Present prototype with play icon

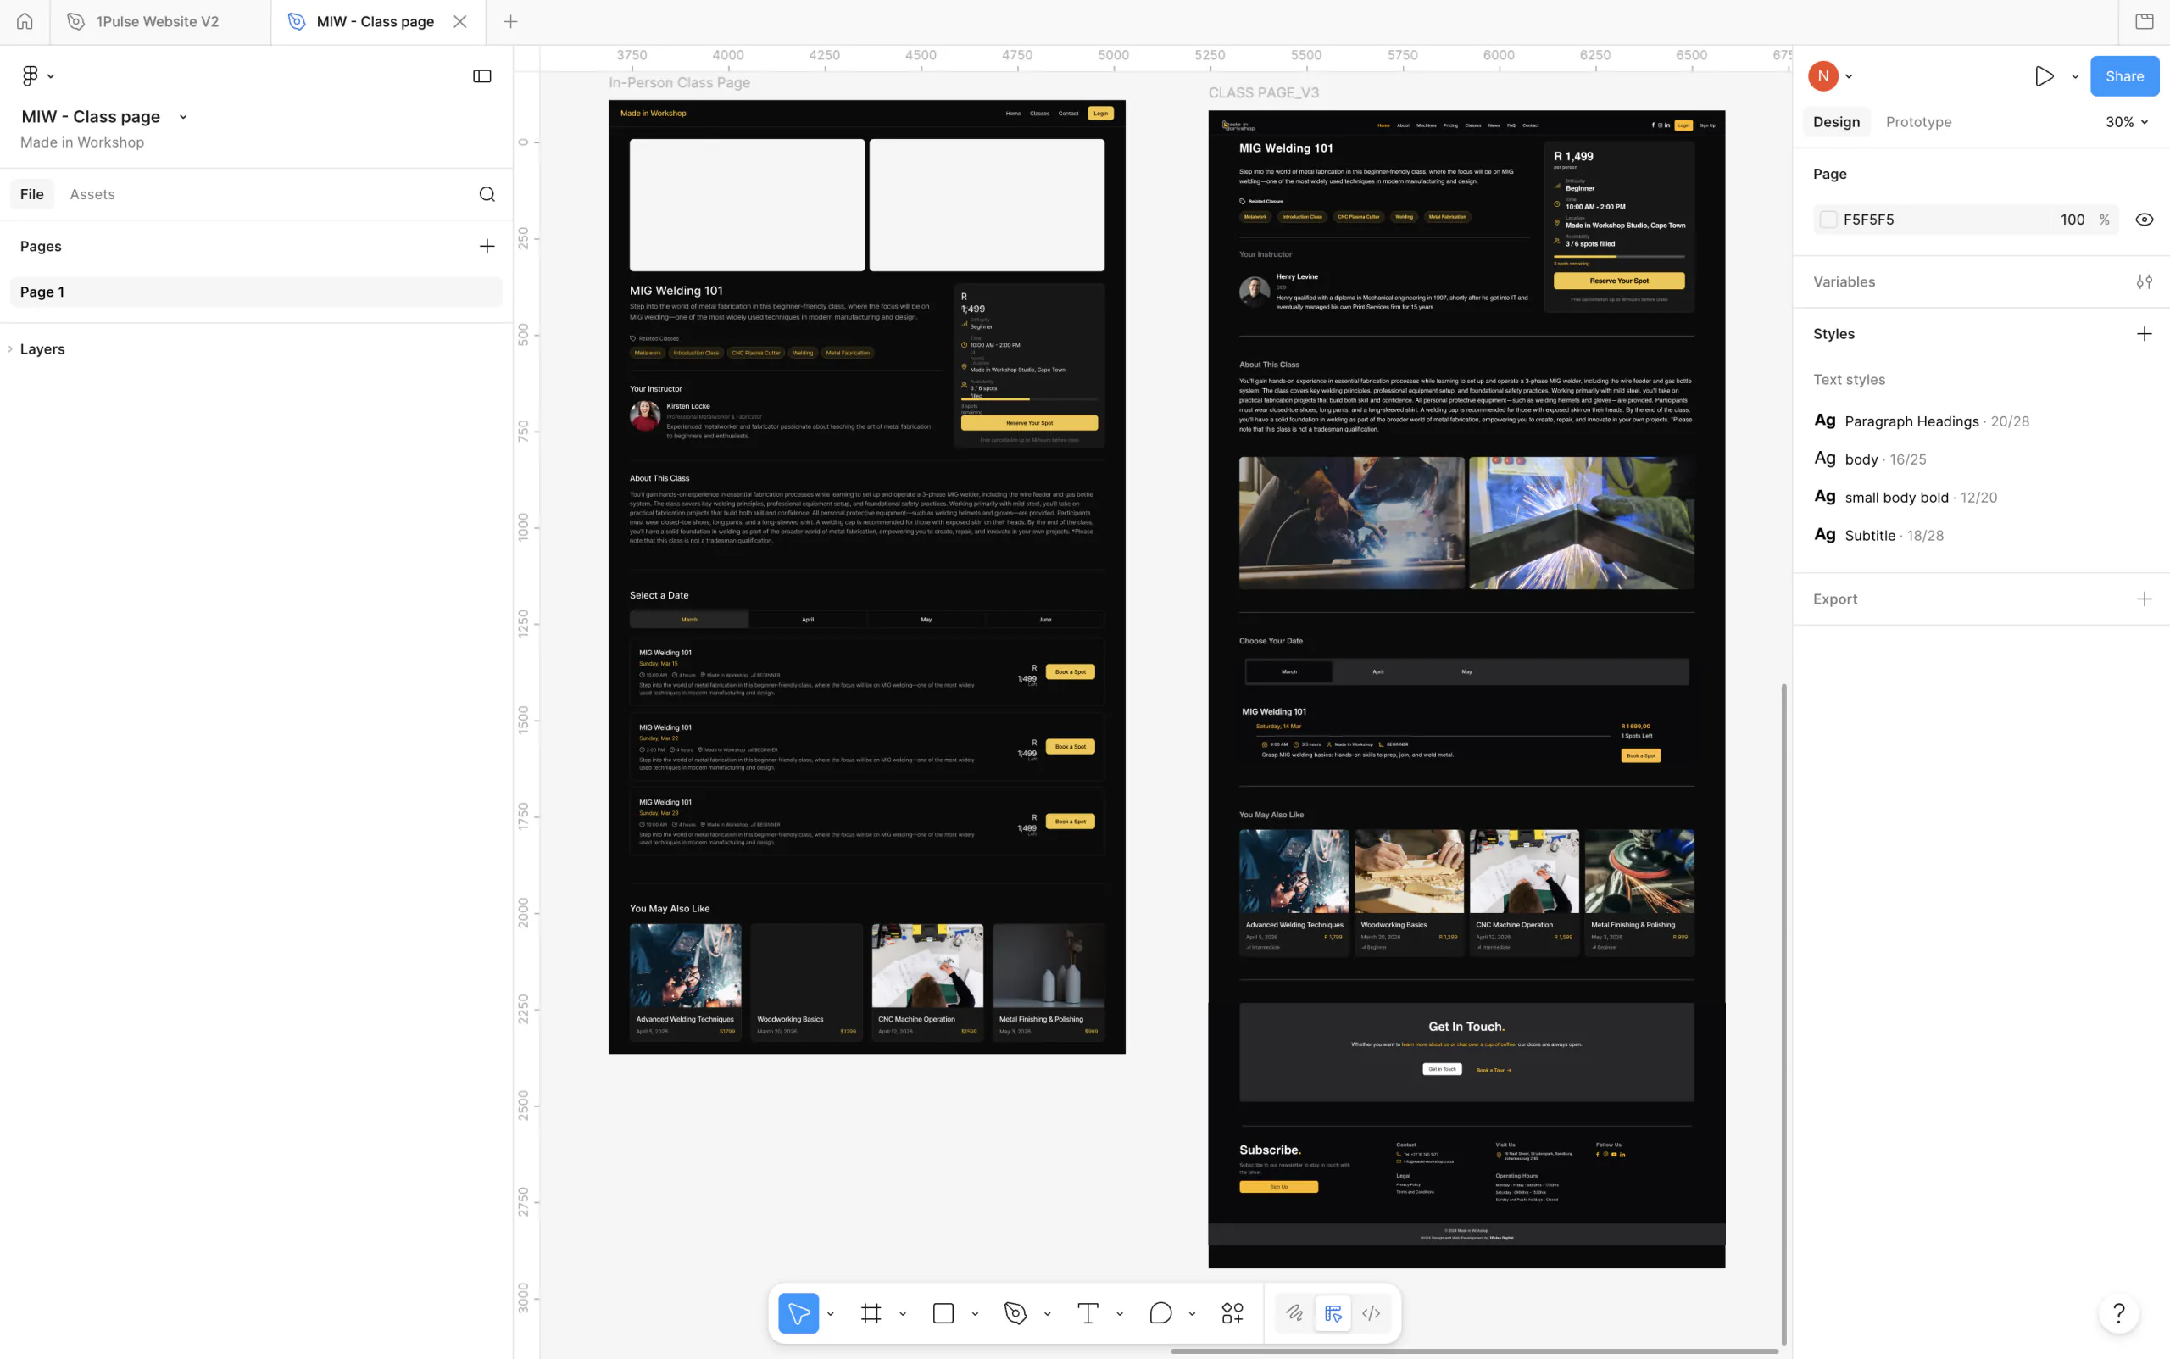(x=2045, y=76)
